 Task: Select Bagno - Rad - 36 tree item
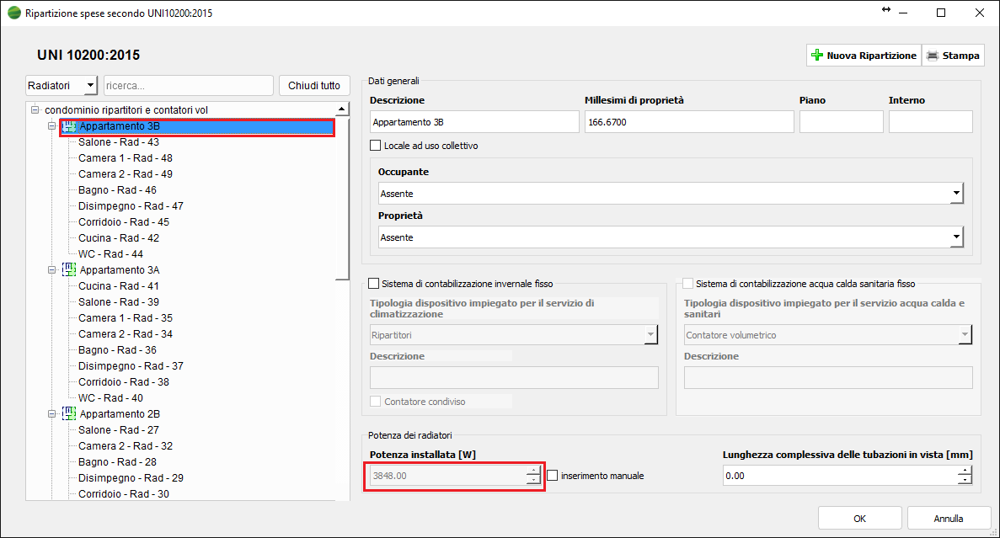[x=117, y=350]
